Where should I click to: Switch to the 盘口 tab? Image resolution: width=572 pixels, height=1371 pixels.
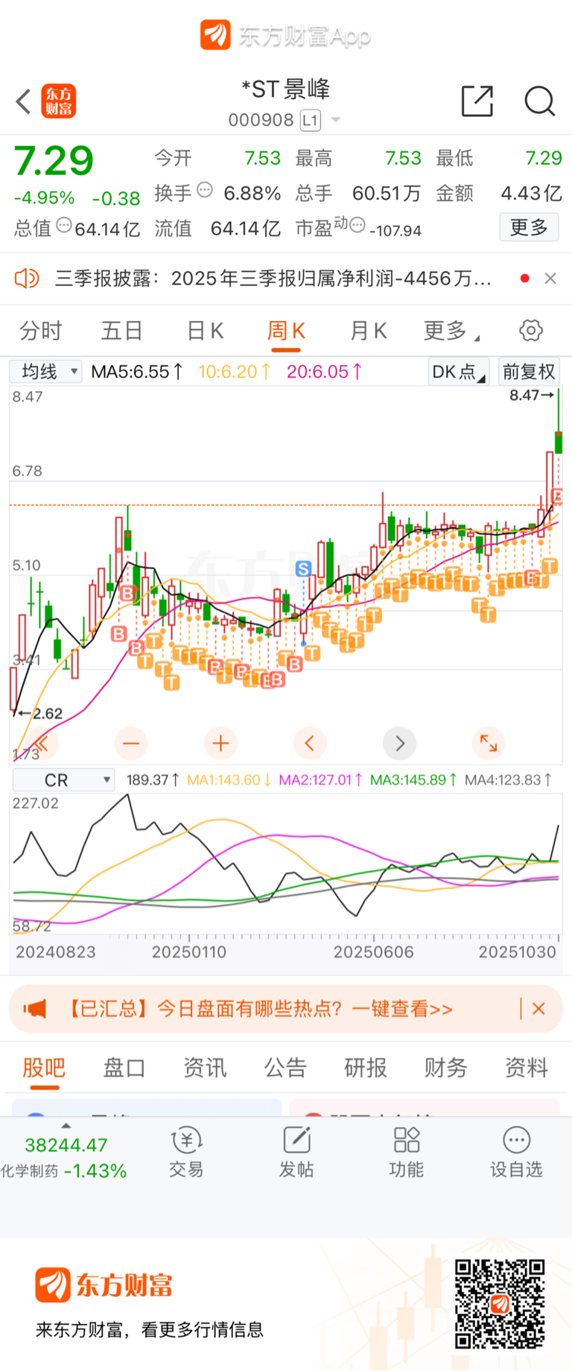[124, 1068]
